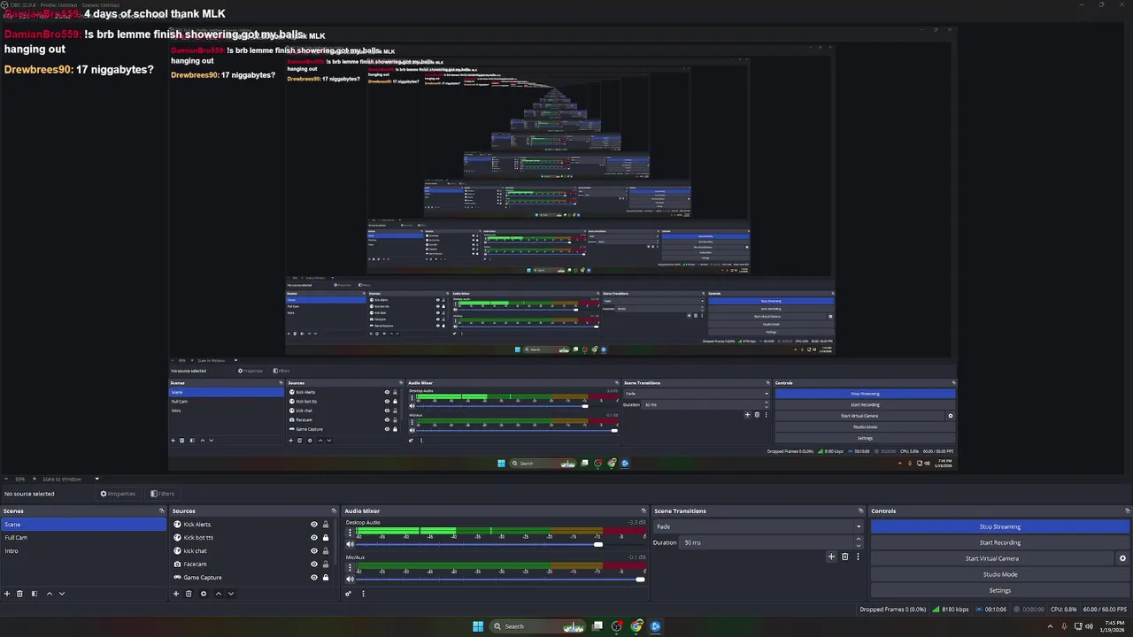Open source Filters button
Image resolution: width=1133 pixels, height=637 pixels.
click(163, 494)
